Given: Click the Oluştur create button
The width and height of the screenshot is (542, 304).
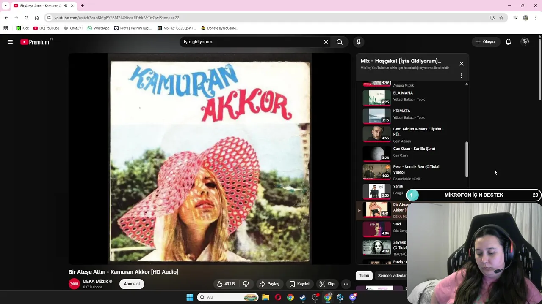Looking at the screenshot, I should click(485, 42).
